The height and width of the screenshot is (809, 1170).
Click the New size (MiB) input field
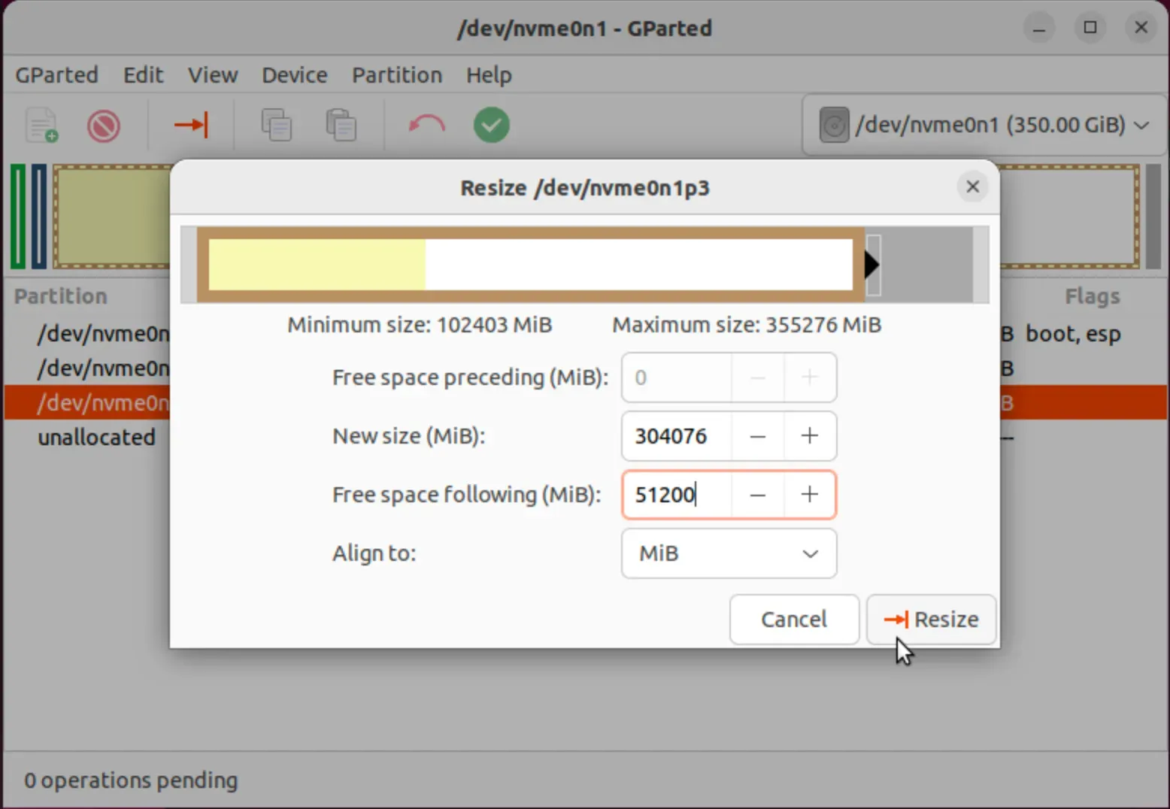677,436
